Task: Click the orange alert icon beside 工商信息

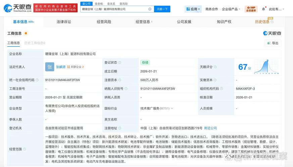Action: tap(26, 33)
